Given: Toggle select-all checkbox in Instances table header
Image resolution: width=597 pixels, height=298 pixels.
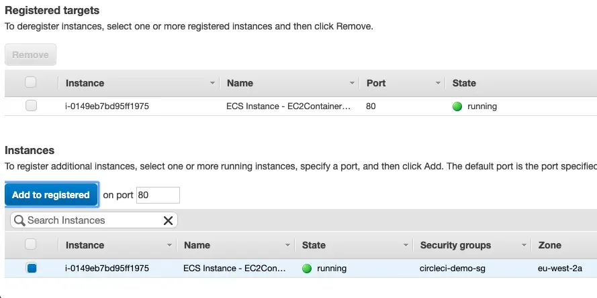Looking at the screenshot, I should (x=31, y=245).
